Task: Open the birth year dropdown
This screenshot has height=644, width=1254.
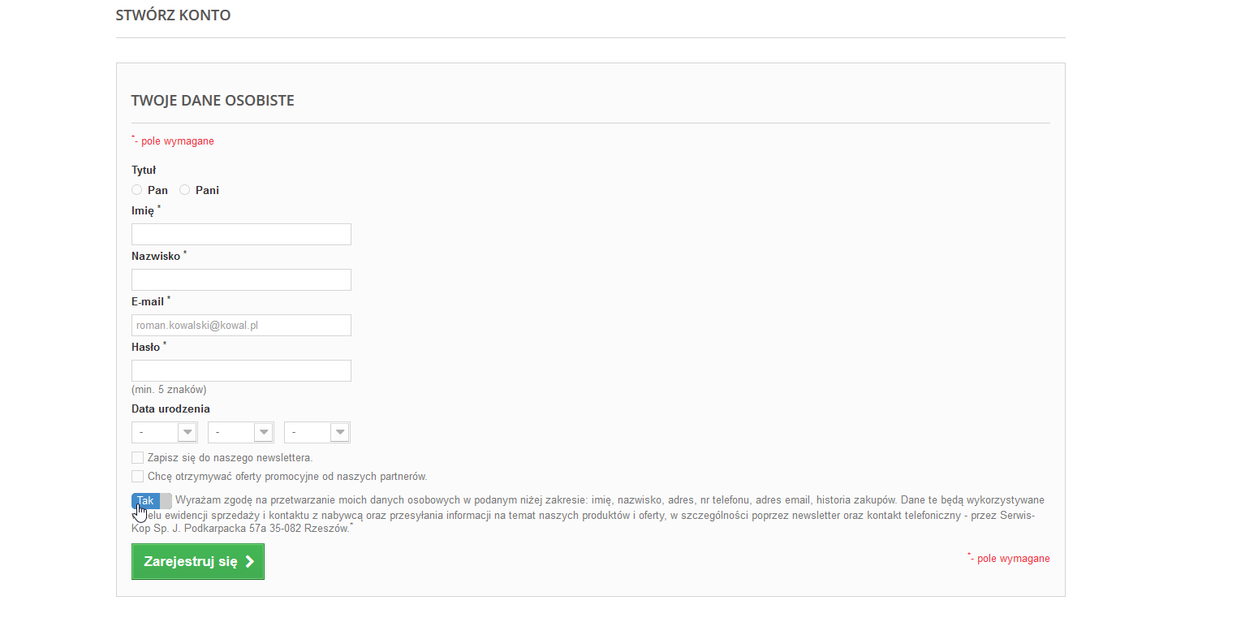Action: coord(317,432)
